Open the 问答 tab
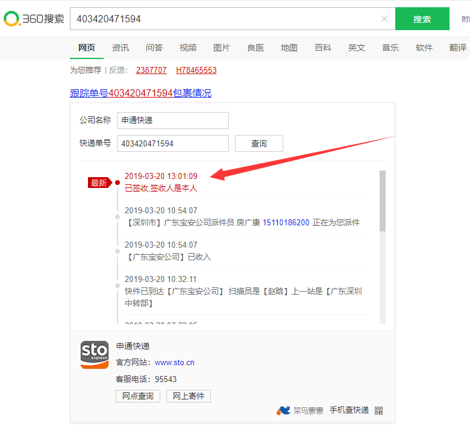Image resolution: width=470 pixels, height=426 pixels. point(154,48)
